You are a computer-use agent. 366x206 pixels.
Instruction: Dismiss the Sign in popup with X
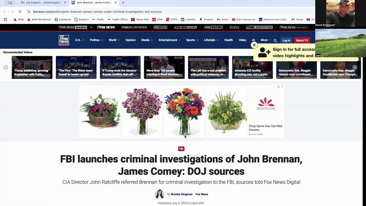[254, 45]
